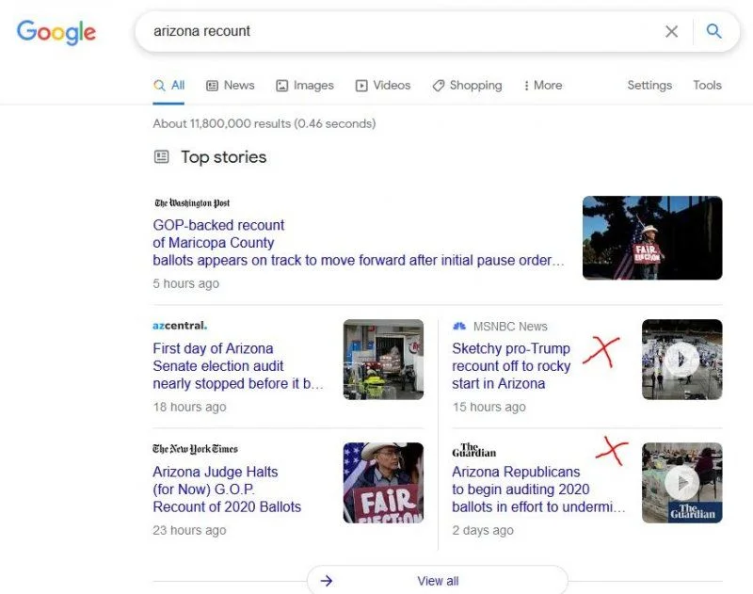Image resolution: width=753 pixels, height=594 pixels.
Task: Click View all top stories button
Action: [x=438, y=581]
